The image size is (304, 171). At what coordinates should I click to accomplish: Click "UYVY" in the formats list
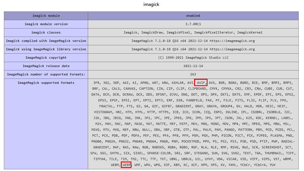[209, 159]
